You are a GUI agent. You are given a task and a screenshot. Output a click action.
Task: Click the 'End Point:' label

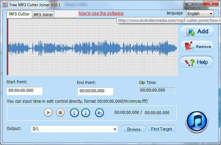click(x=86, y=82)
